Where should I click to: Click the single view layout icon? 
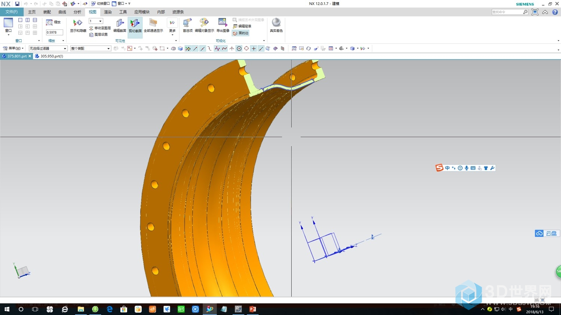20,20
